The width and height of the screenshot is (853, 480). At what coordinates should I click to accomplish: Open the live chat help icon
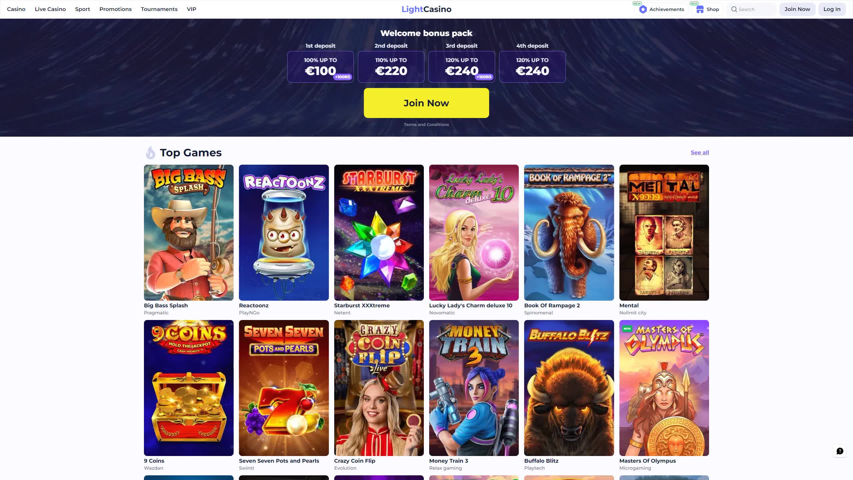[x=840, y=451]
